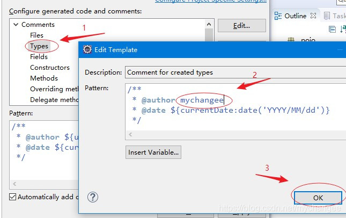346x218 pixels.
Task: Toggle Automatically add comments checkbox
Action: point(13,197)
